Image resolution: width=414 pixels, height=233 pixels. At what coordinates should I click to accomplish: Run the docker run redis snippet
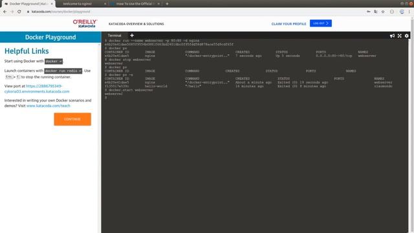pos(63,71)
